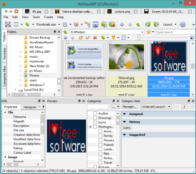Click the filter funnel icon
This screenshot has height=174, width=196.
113,37
